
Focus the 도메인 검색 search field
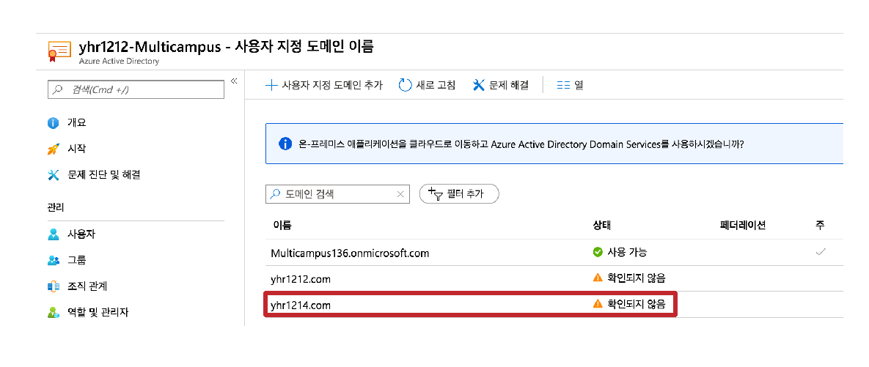[338, 193]
